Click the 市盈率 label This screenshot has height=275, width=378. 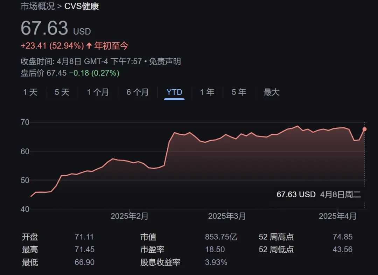(152, 249)
